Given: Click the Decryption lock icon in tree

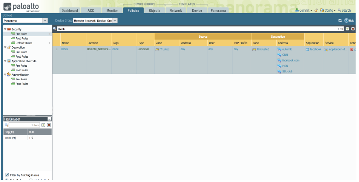Looking at the screenshot, I should click(x=9, y=47).
